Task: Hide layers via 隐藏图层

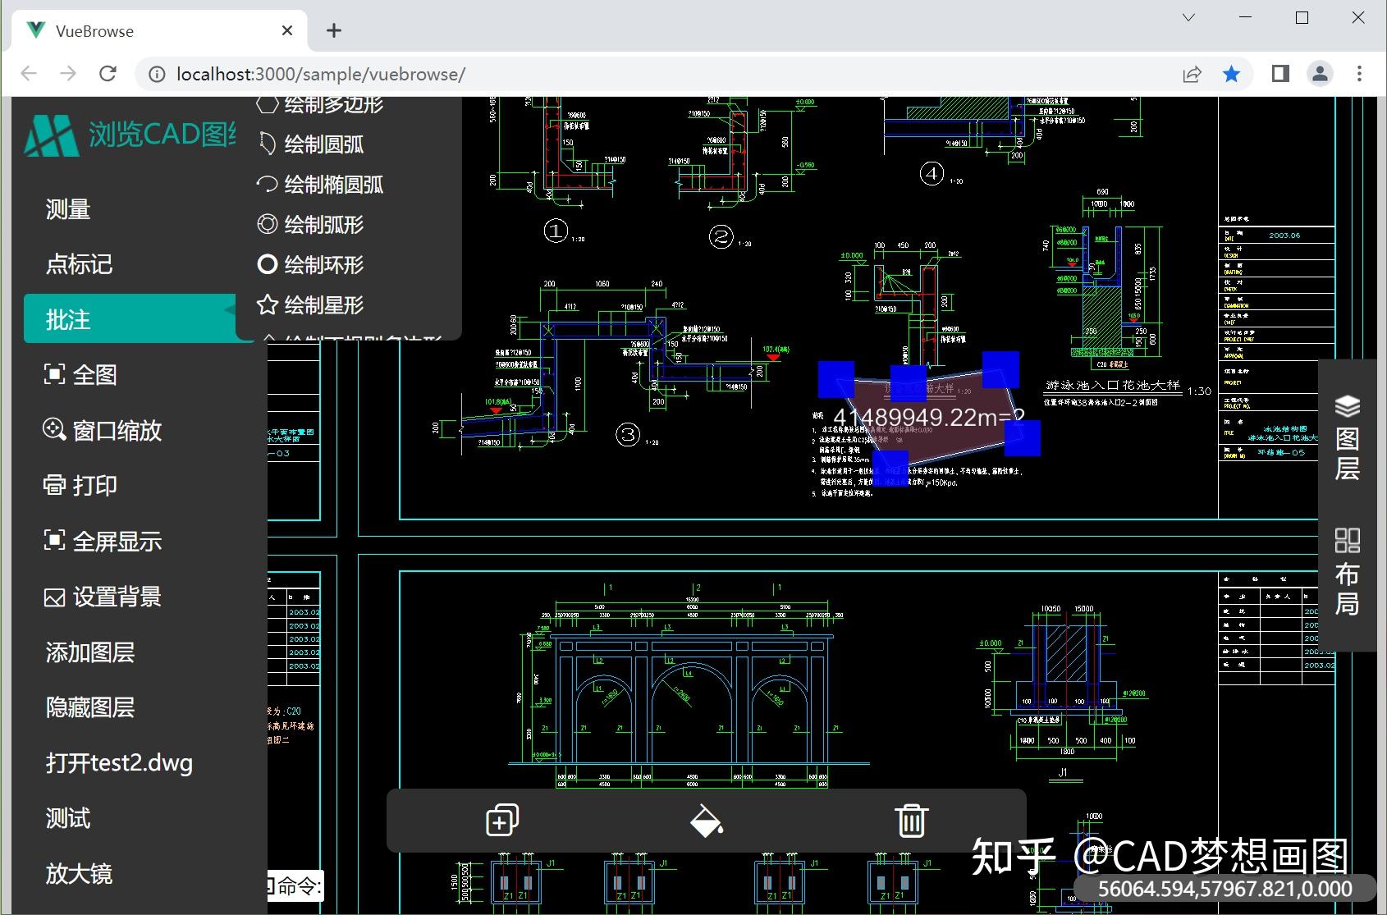Action: [x=90, y=707]
